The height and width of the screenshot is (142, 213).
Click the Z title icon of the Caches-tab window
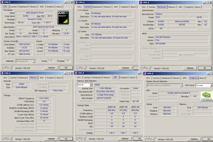[x=76, y=2]
